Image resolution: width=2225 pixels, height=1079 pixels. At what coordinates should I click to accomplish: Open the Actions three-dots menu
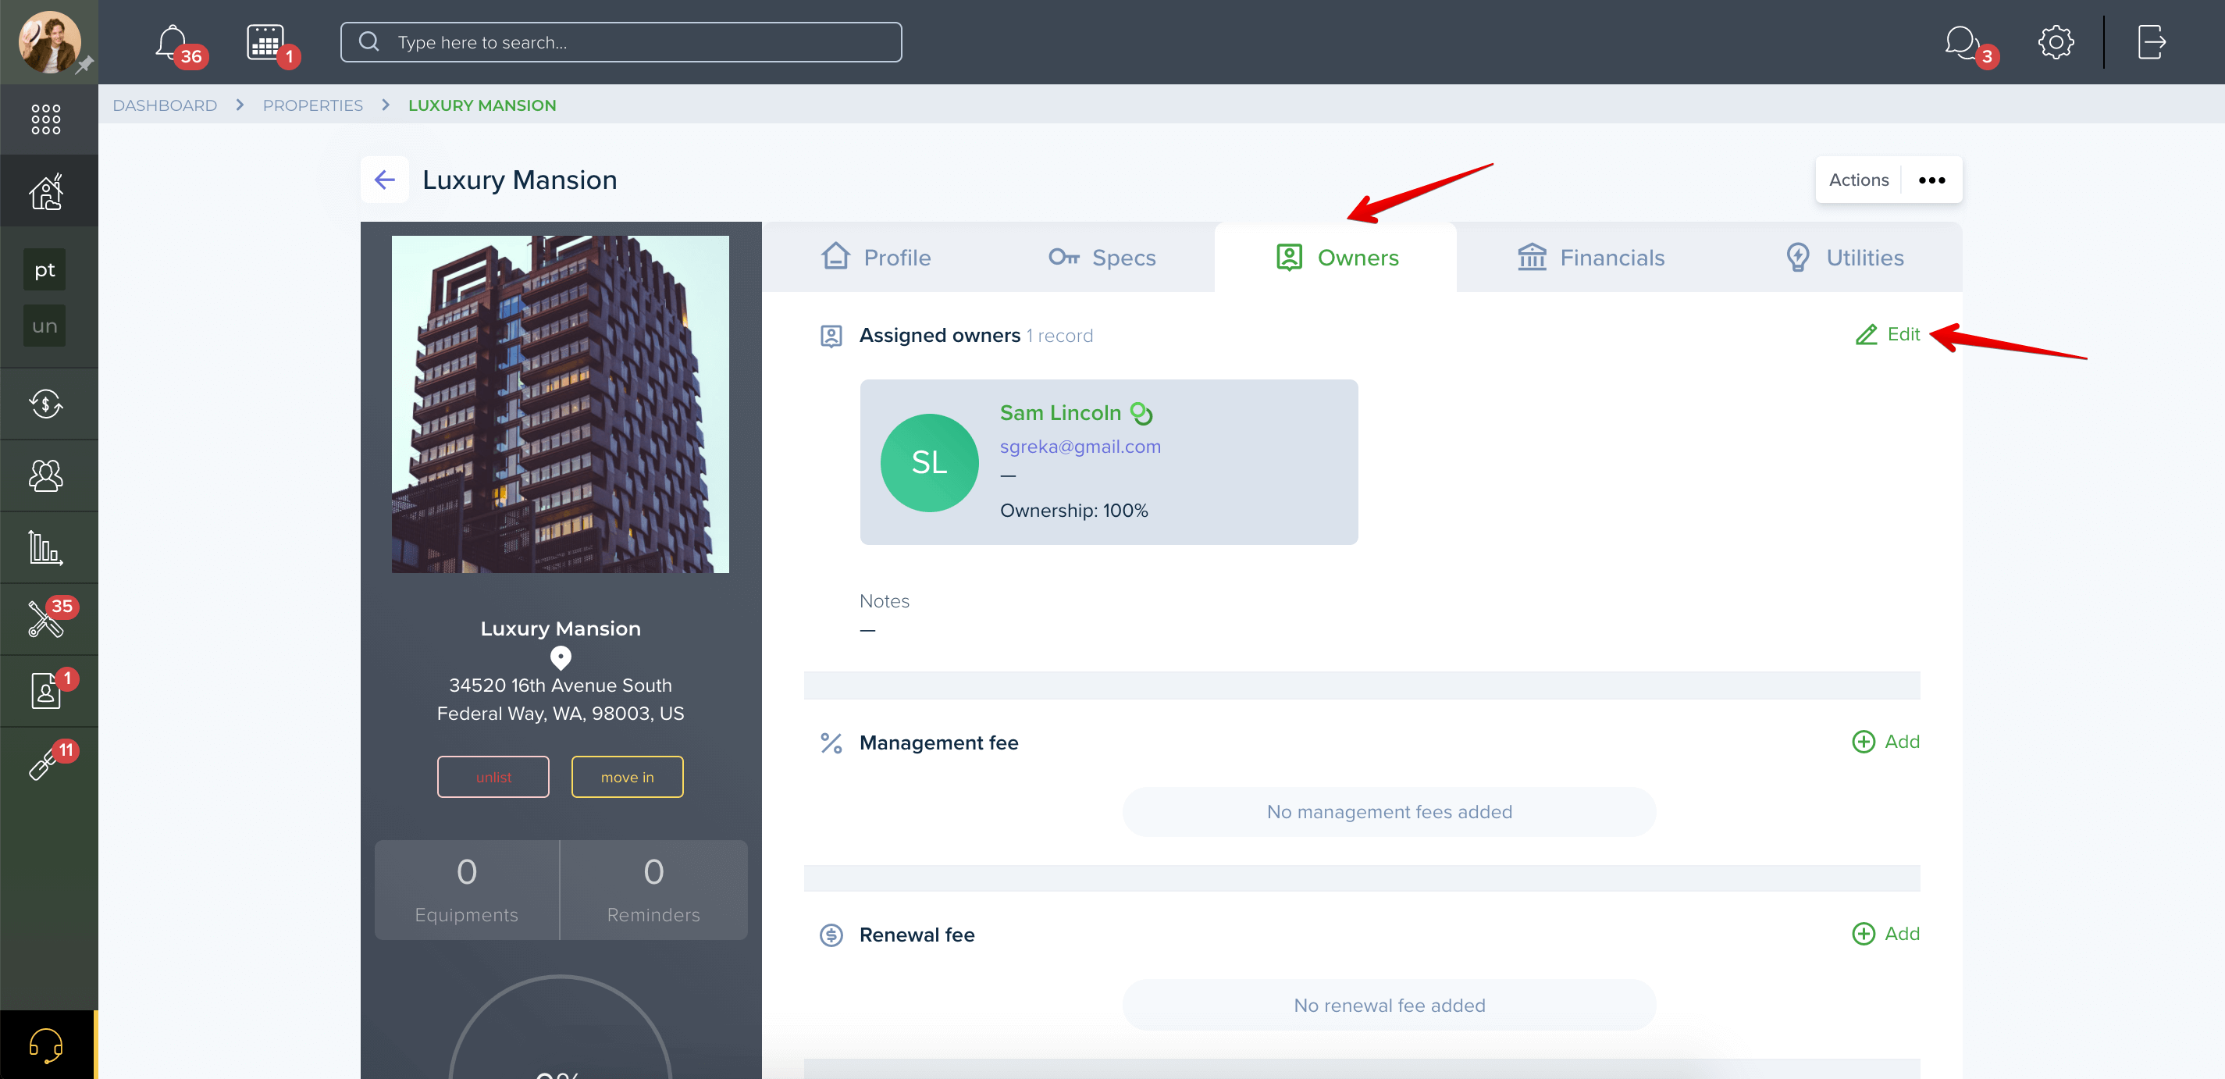pyautogui.click(x=1932, y=180)
